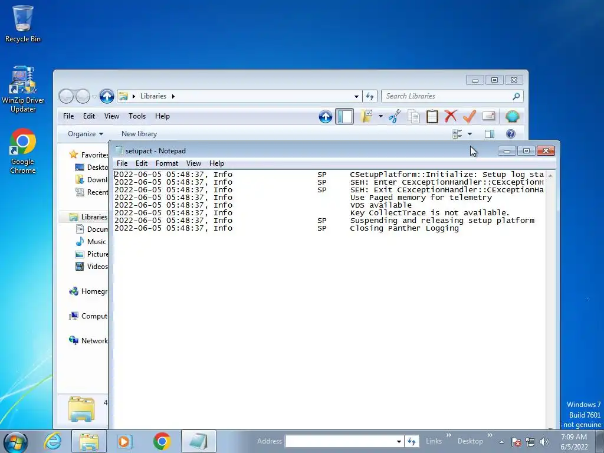Click the red X Delete icon
604x453 pixels.
tap(451, 116)
